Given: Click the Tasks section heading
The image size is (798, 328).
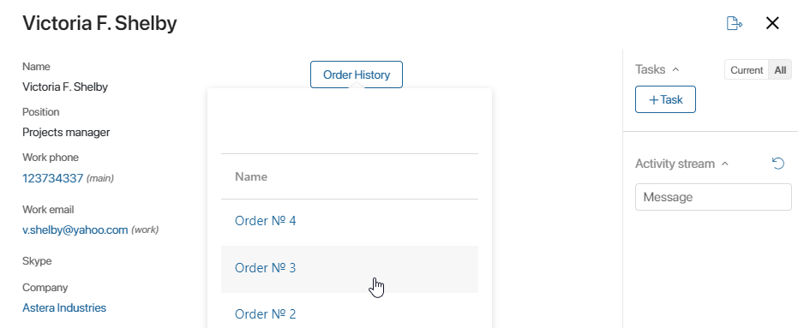Looking at the screenshot, I should tap(650, 69).
